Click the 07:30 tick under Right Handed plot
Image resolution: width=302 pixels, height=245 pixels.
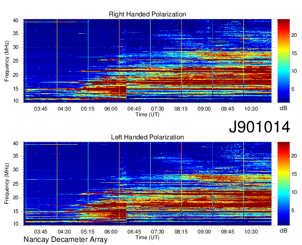(158, 109)
